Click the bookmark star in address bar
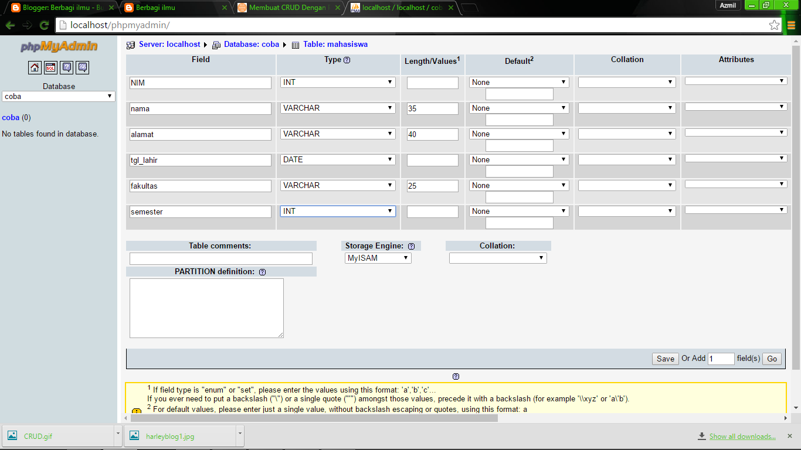 (x=776, y=25)
